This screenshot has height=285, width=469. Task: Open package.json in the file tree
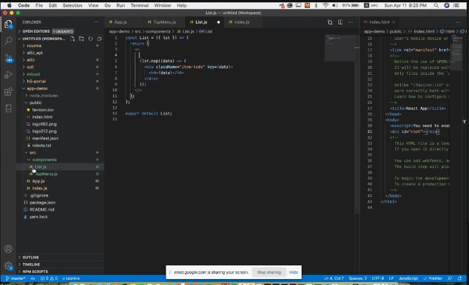[42, 202]
